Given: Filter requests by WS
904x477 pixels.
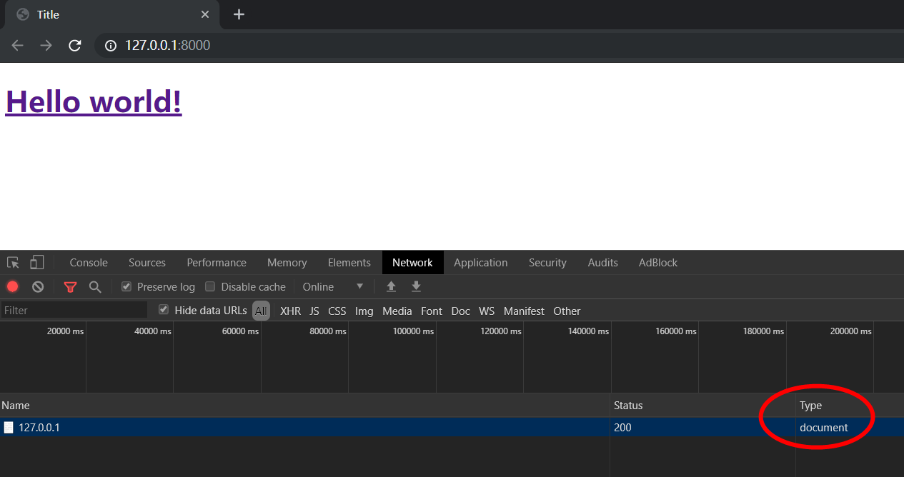Looking at the screenshot, I should pyautogui.click(x=487, y=311).
